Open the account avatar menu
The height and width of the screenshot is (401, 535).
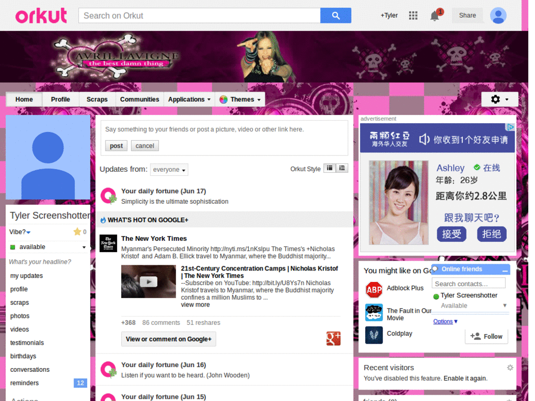[498, 16]
